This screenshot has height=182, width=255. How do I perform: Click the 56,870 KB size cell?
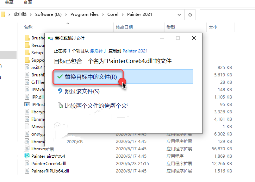222,149
